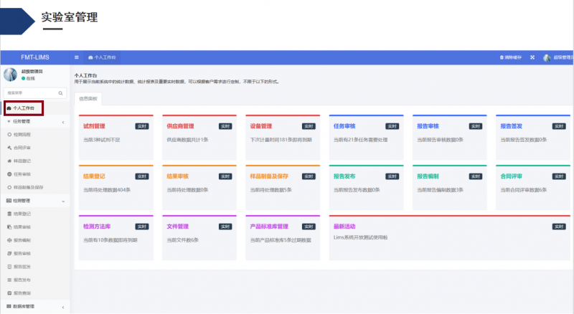Open the 试剂管理 card title
574x314 pixels.
[x=94, y=126]
